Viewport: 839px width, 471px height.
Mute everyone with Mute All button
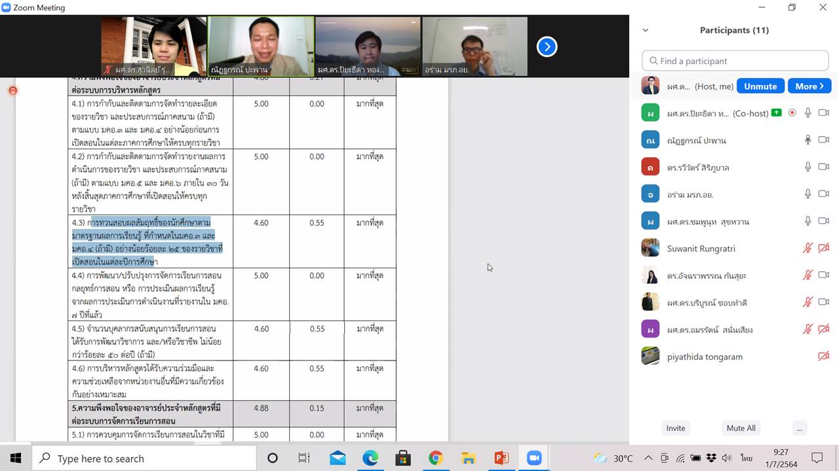(741, 428)
